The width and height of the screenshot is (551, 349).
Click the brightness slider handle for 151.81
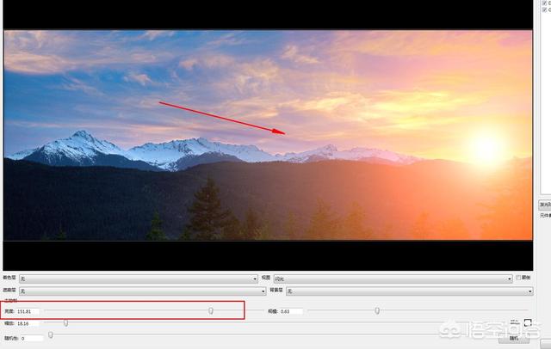point(211,310)
